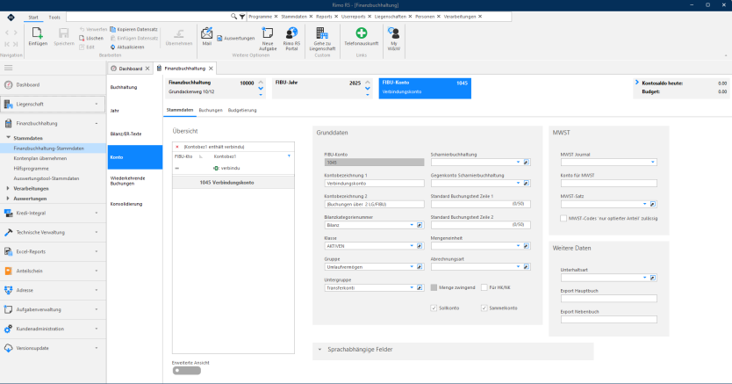
Task: Open the Rimo R5 Portal icon
Action: [x=291, y=33]
